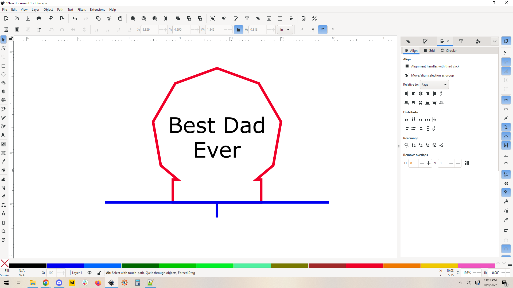Select the Zoom tool in toolbox
The height and width of the screenshot is (288, 513).
point(3,231)
